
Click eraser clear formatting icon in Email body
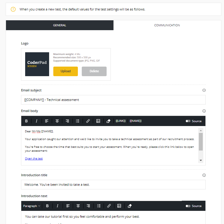(108, 121)
